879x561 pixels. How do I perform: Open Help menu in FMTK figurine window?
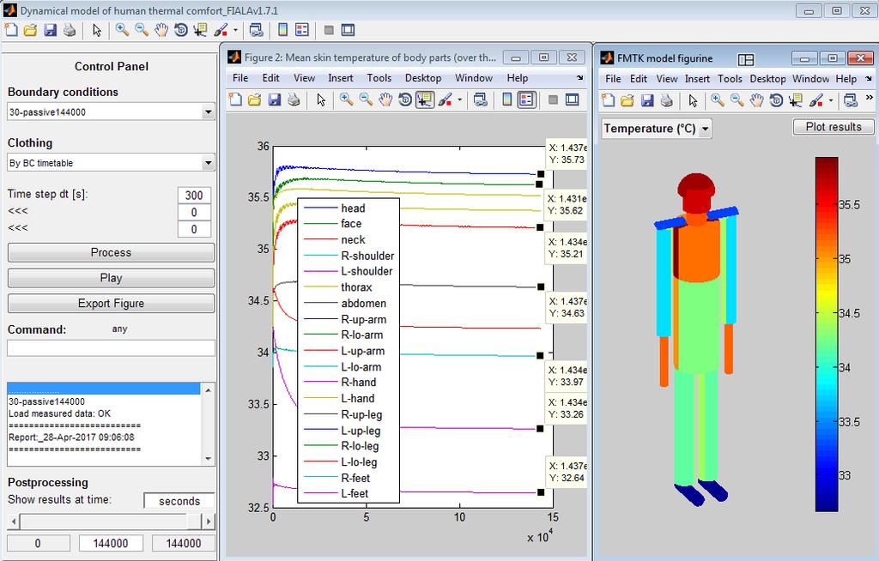(x=846, y=79)
